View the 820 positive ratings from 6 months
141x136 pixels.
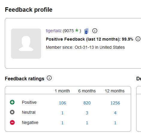(87, 103)
